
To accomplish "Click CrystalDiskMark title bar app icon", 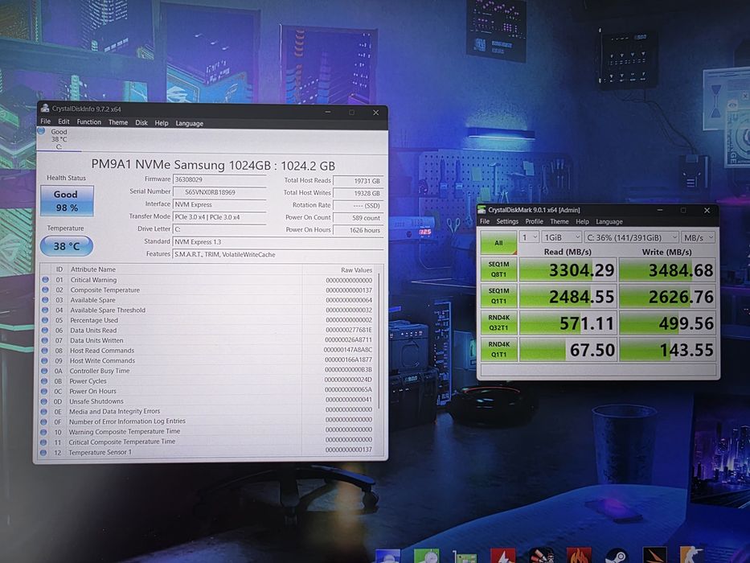I will tap(482, 210).
